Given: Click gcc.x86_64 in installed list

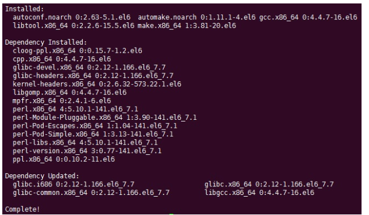Looking at the screenshot, I should point(308,17).
